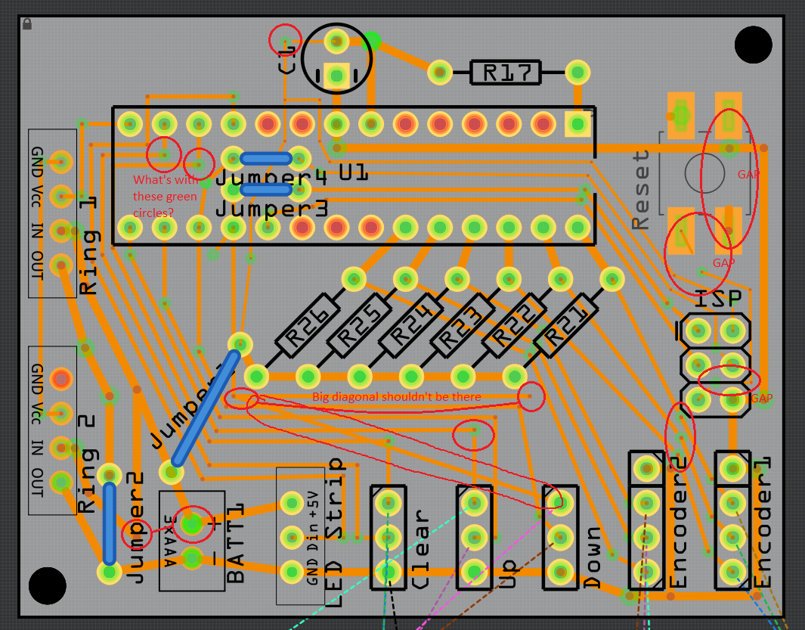Click the Clear connector label

(x=420, y=549)
